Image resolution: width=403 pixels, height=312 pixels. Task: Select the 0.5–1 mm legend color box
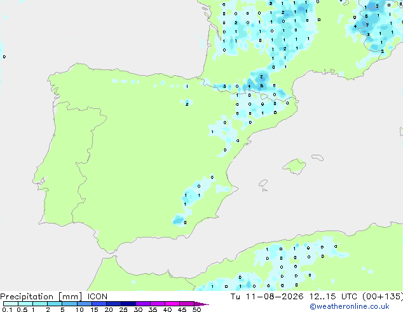pos(25,304)
